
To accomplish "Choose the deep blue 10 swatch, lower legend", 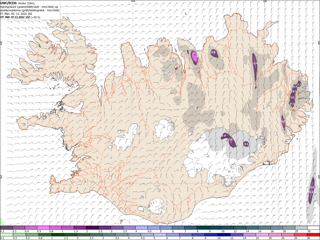I will [224, 235].
